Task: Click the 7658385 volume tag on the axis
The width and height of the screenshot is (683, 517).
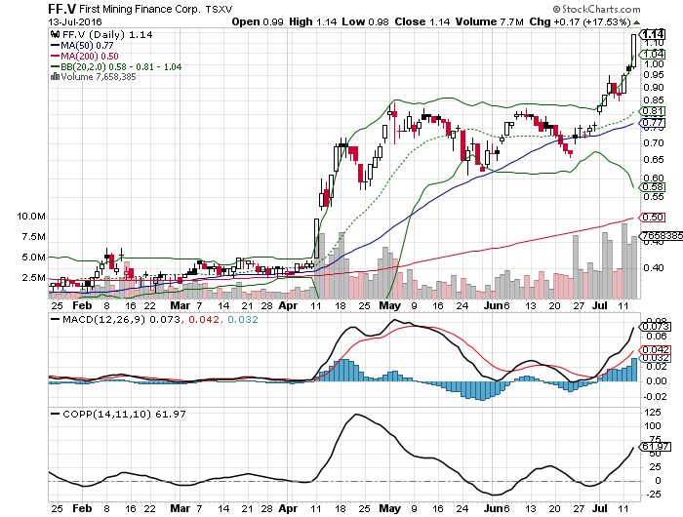Action: point(661,236)
